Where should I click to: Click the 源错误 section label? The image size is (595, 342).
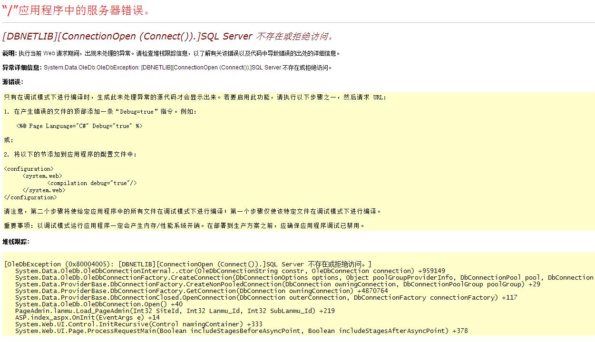click(13, 82)
